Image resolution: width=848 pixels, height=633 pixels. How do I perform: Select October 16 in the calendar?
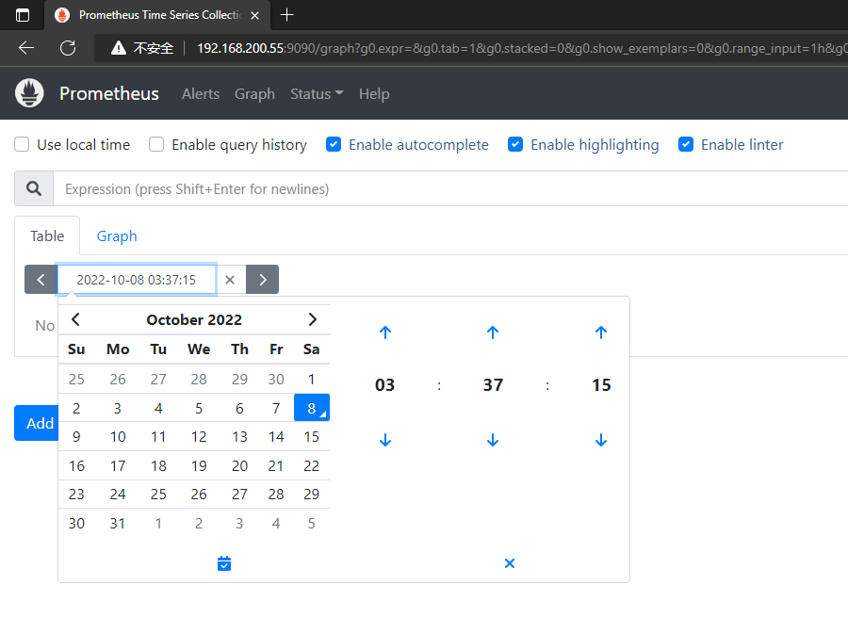pyautogui.click(x=76, y=465)
